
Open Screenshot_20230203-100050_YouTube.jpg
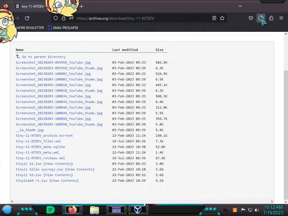coord(53,119)
